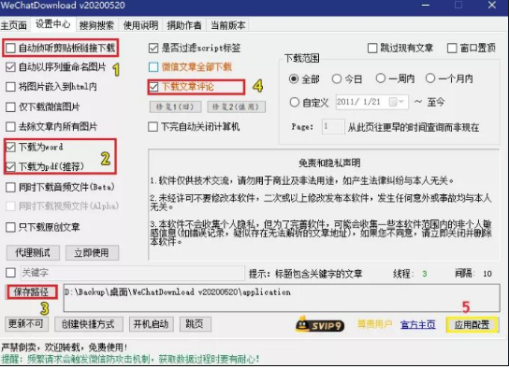
Task: Click the 创建快捷方式 button
Action: pos(88,324)
